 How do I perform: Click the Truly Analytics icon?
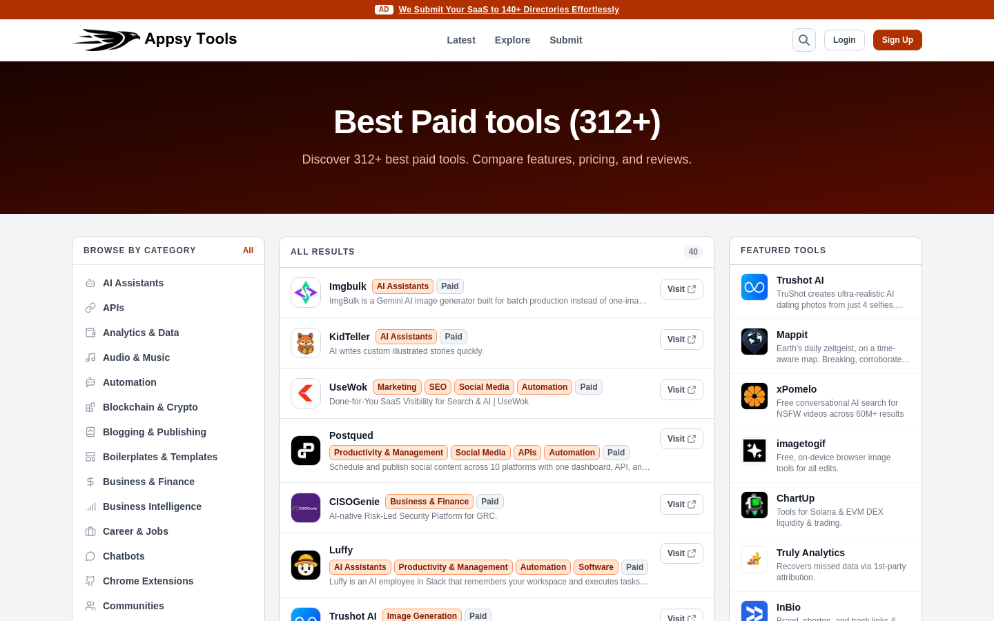point(754,560)
